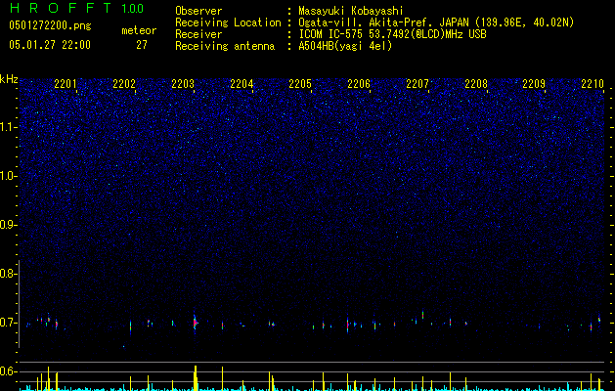Select the Ogata-vill. Akita-Pref. JAPAN location text
615x391 pixels.
[x=436, y=22]
